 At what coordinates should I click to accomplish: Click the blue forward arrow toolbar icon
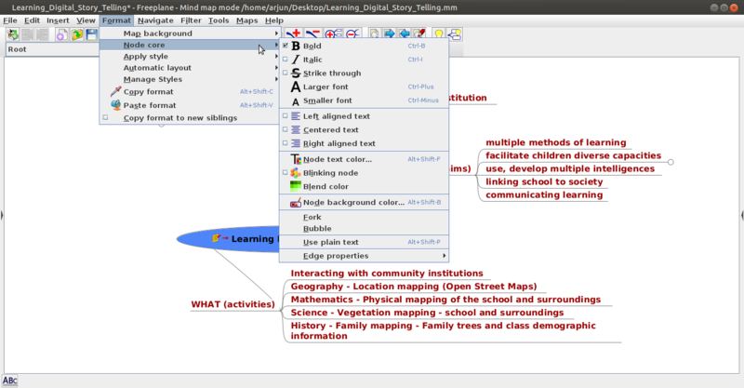pos(389,33)
